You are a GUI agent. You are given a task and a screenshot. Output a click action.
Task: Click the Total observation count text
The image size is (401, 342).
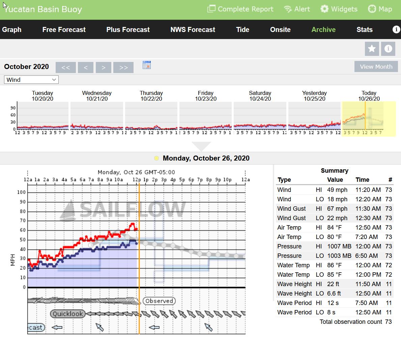pos(351,322)
